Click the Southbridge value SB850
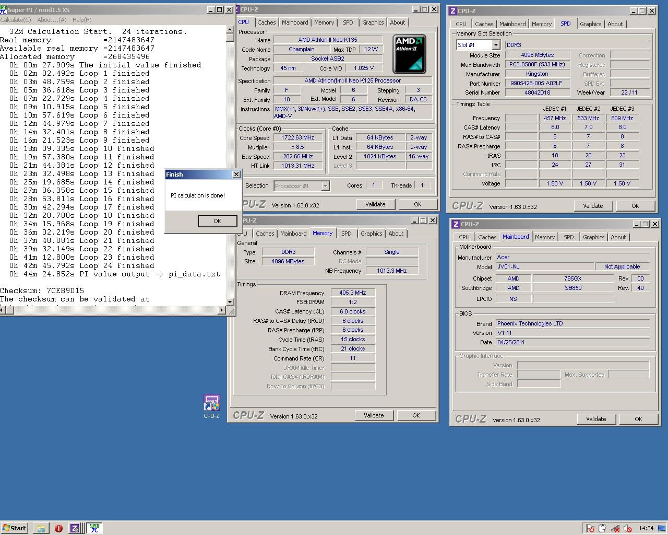 [572, 288]
